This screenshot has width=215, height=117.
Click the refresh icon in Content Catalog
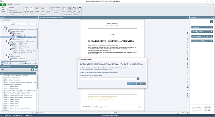click(36, 70)
